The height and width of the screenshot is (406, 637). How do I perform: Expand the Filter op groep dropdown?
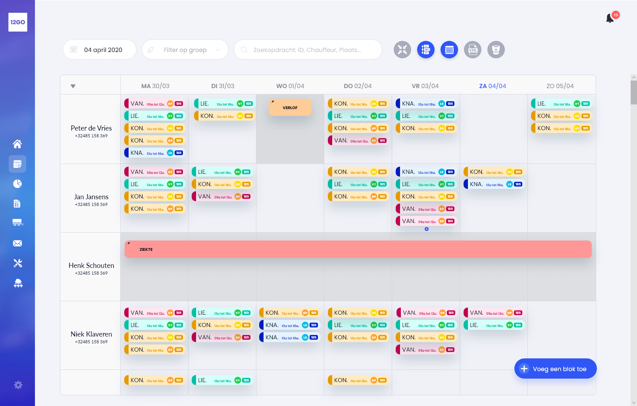pos(185,50)
